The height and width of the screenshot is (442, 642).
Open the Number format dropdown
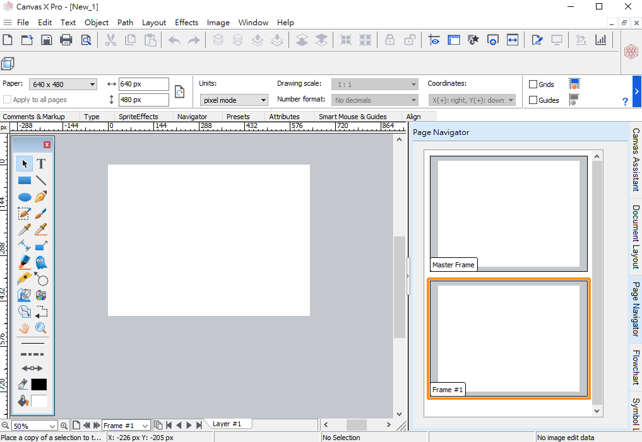[x=374, y=100]
